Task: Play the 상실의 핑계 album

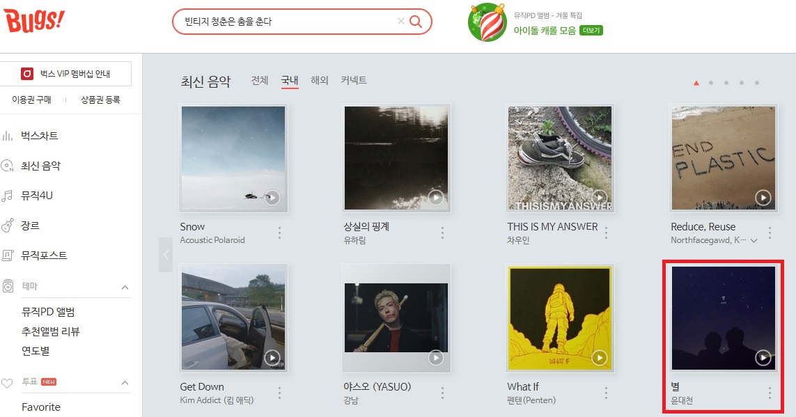Action: pyautogui.click(x=435, y=197)
